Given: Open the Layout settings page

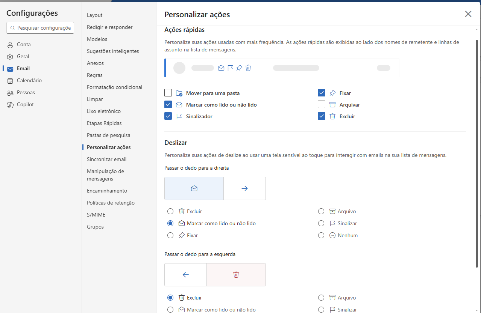Looking at the screenshot, I should click(x=95, y=15).
